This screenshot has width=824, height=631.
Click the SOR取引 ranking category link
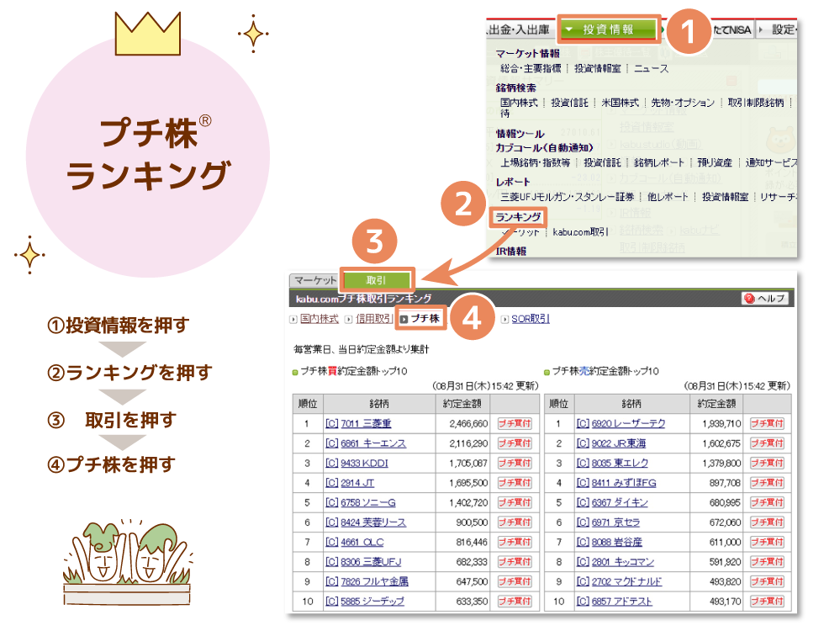pos(531,319)
